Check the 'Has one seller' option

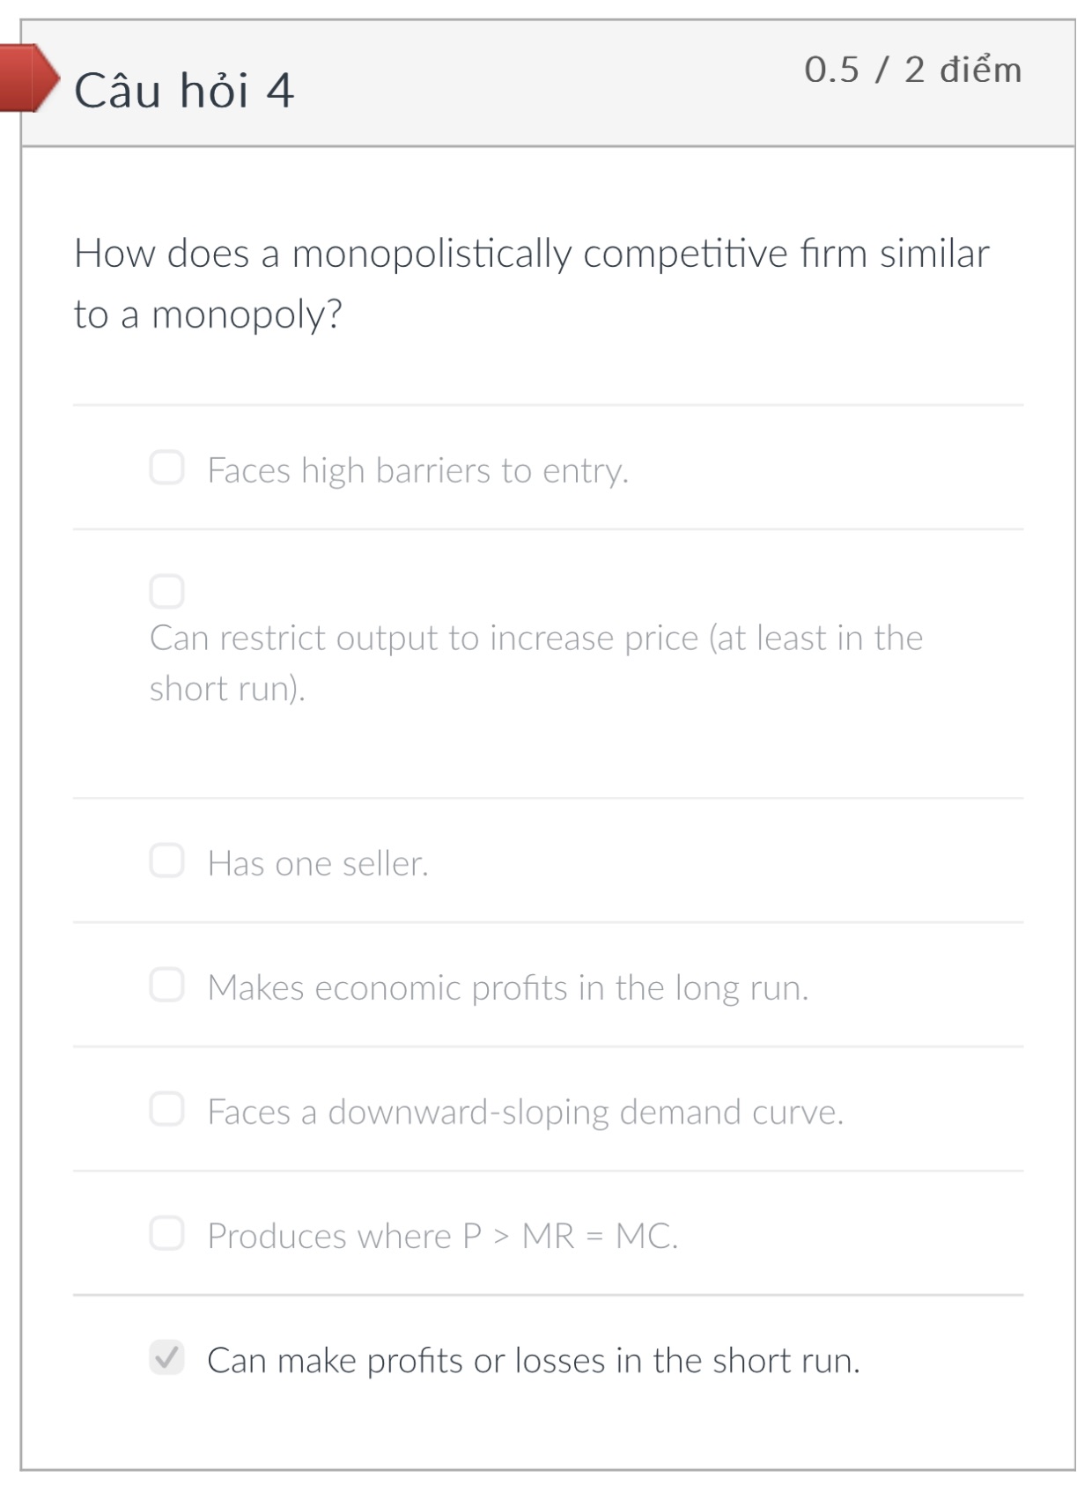point(167,862)
